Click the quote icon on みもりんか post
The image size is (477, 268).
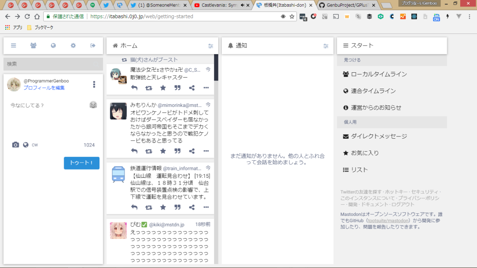click(x=177, y=151)
